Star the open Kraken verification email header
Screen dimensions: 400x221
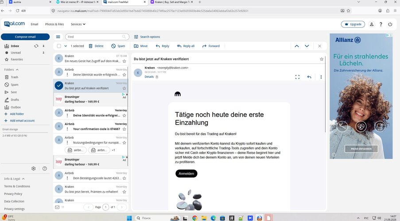322,59
